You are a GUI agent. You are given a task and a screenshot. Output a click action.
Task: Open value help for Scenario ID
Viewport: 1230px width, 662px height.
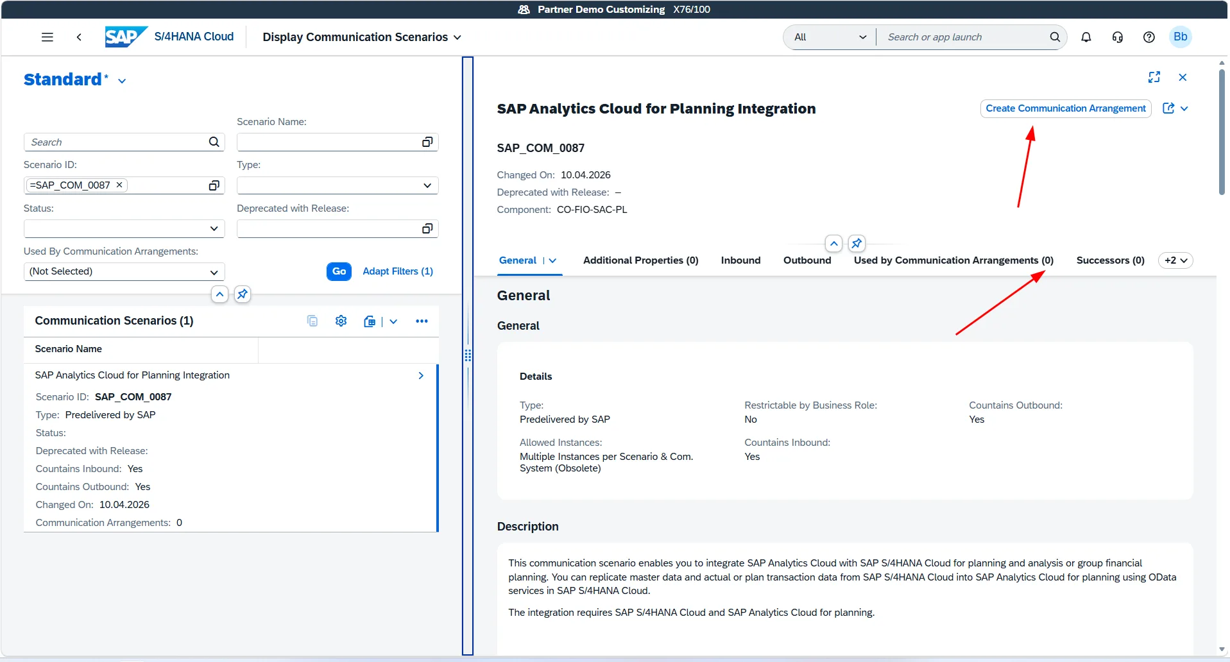tap(214, 185)
